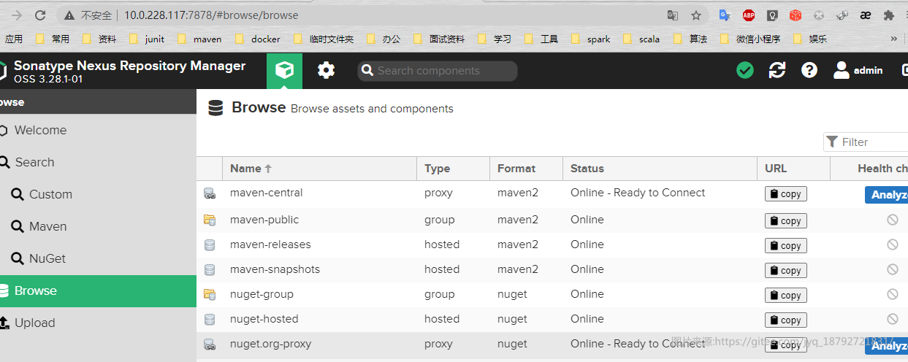Viewport: 908px width, 362px height.
Task: Open Search in the sidebar
Action: click(98, 162)
